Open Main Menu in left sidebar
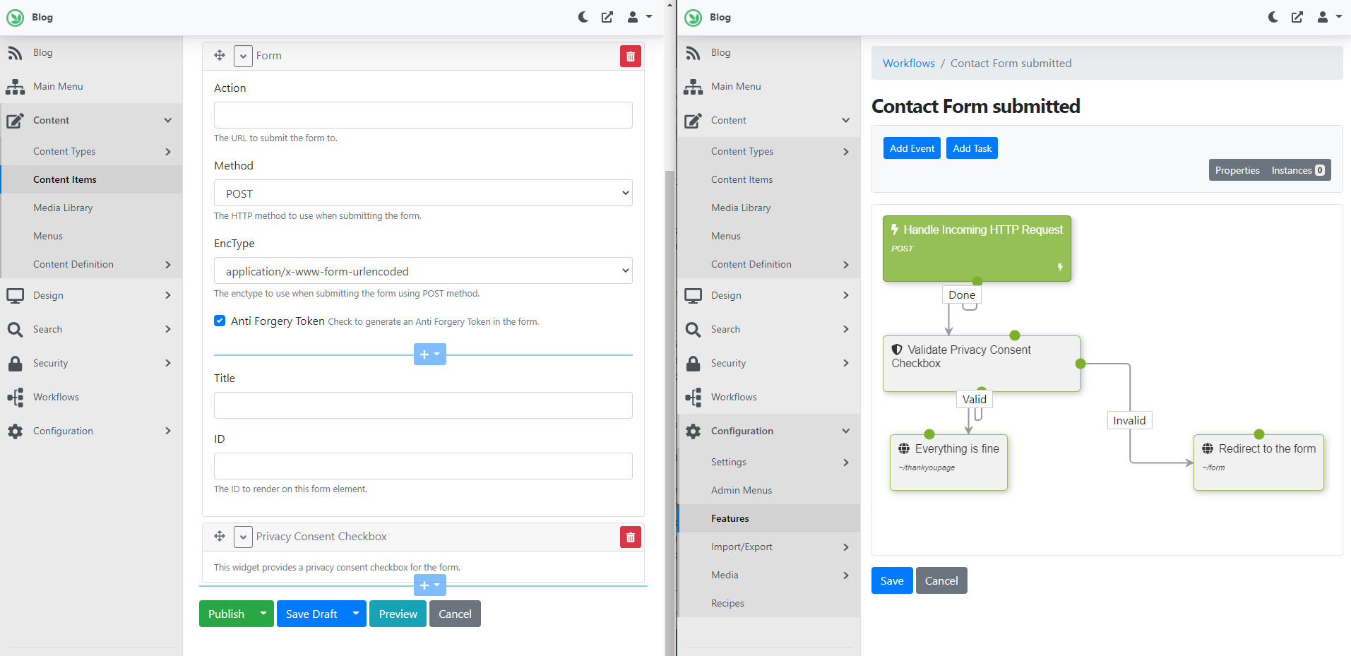 click(91, 86)
